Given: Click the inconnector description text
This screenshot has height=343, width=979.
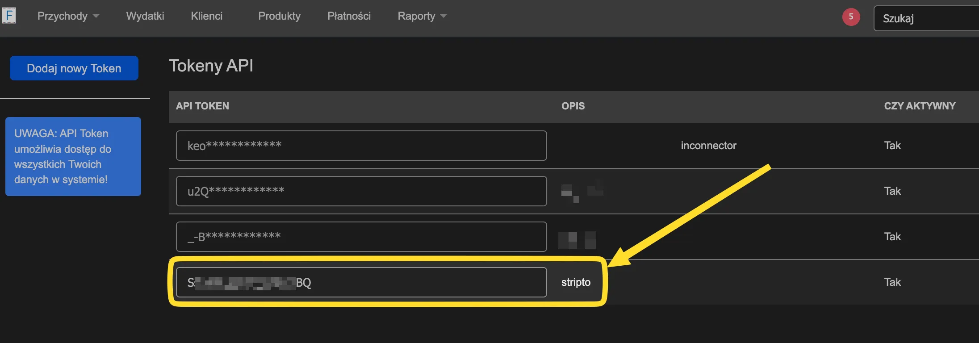Looking at the screenshot, I should point(708,146).
